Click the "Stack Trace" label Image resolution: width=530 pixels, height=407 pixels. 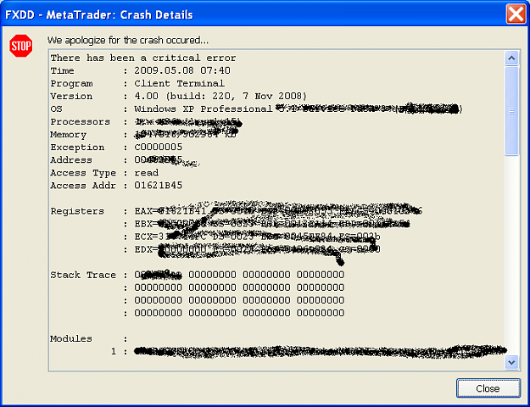point(83,275)
